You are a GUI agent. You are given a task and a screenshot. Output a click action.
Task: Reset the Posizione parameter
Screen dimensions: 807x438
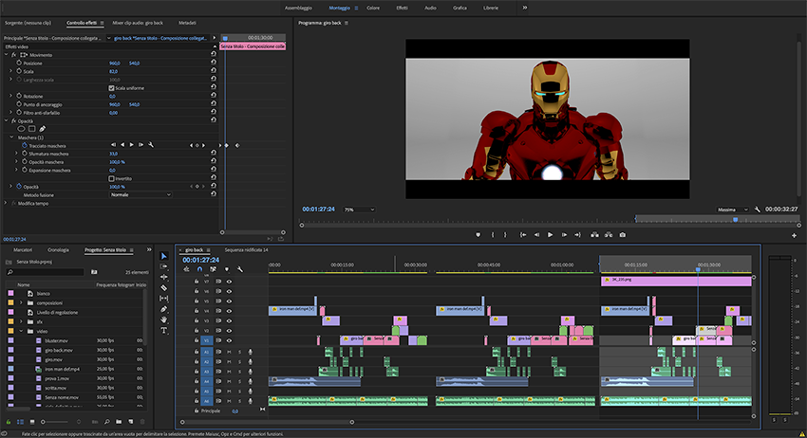pyautogui.click(x=213, y=63)
